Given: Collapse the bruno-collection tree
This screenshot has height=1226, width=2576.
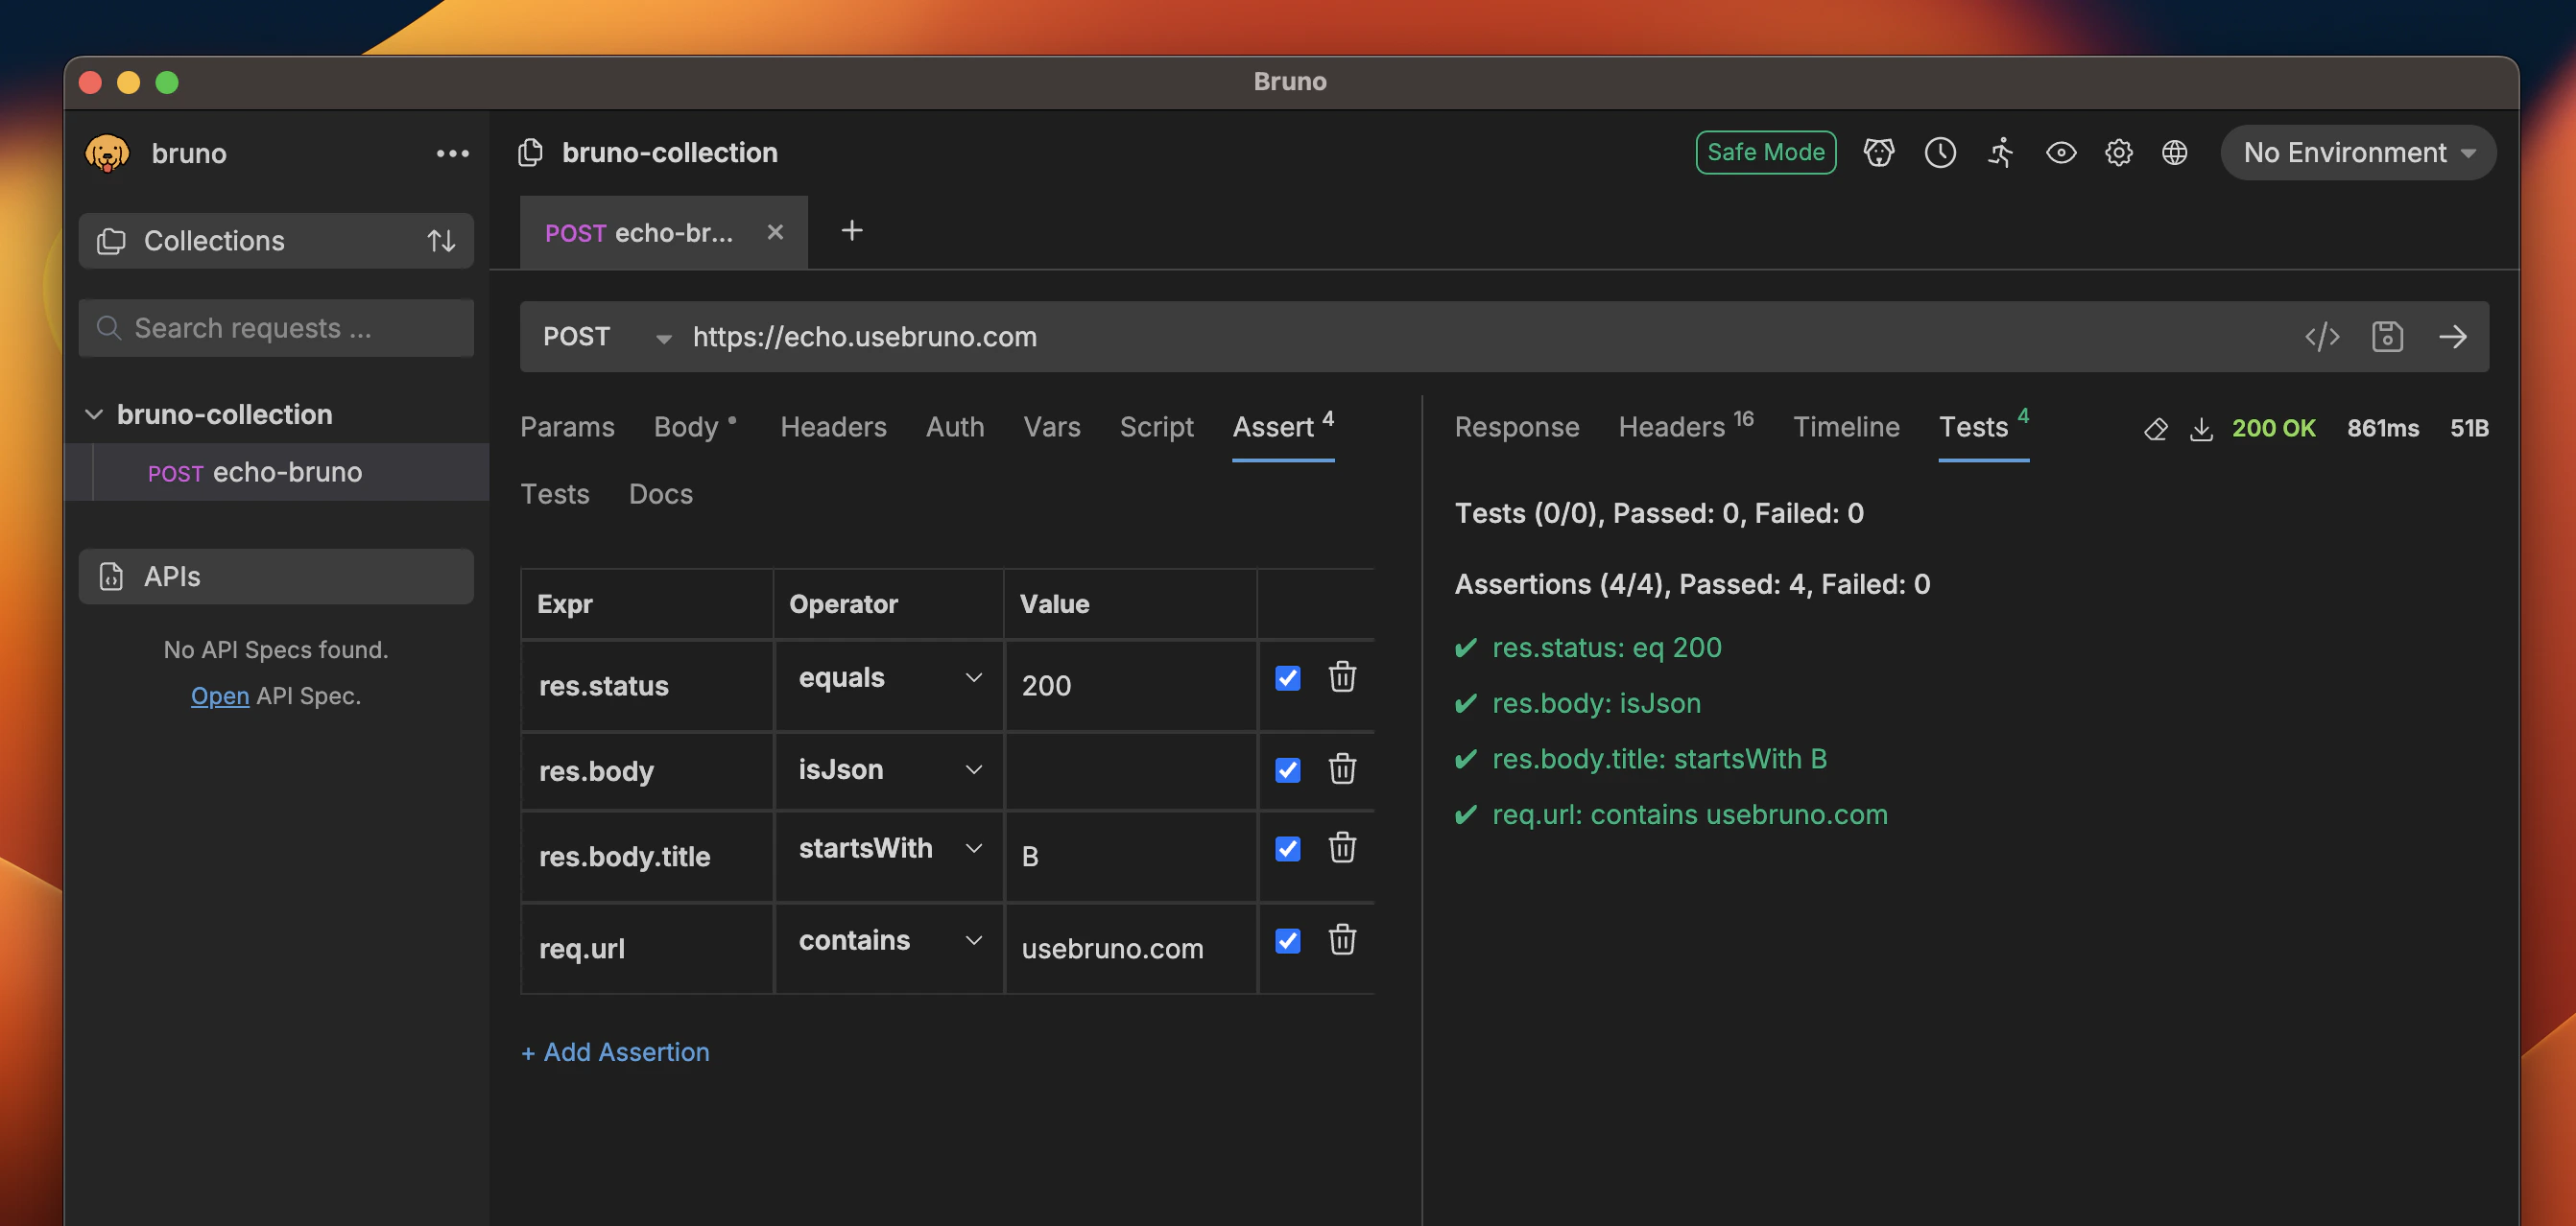Looking at the screenshot, I should (94, 413).
